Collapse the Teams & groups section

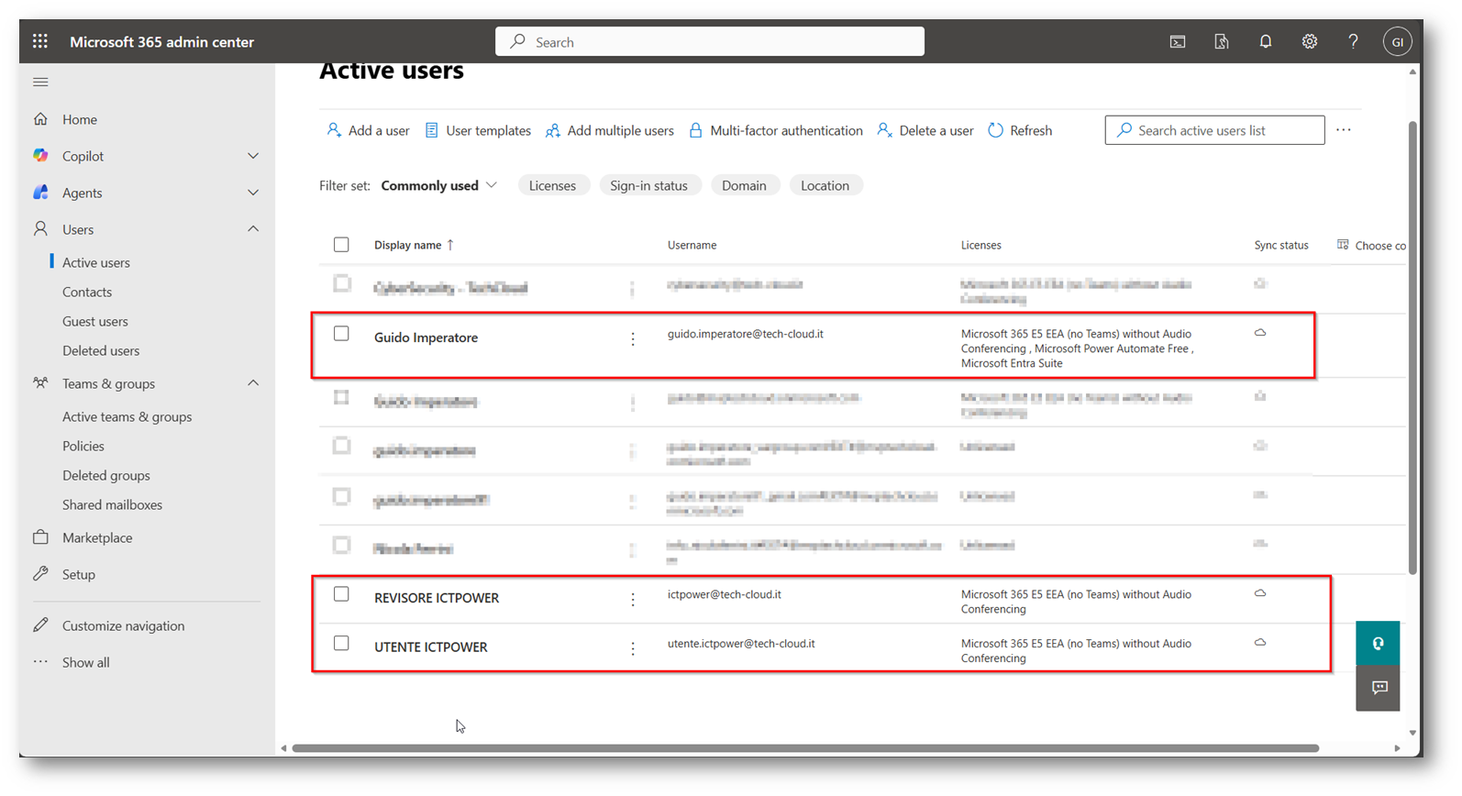[253, 383]
